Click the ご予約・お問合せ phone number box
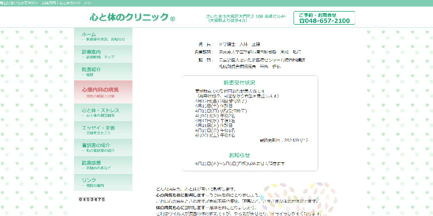433x216 pixels. [x=324, y=18]
